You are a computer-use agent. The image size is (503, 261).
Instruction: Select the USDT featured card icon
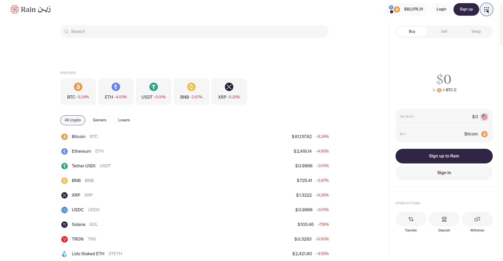(x=154, y=87)
